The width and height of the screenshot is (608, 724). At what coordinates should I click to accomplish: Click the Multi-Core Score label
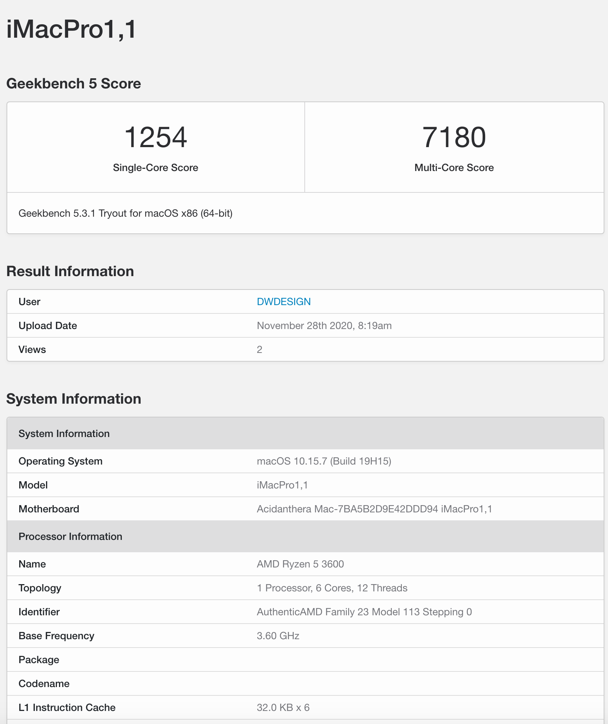[454, 167]
